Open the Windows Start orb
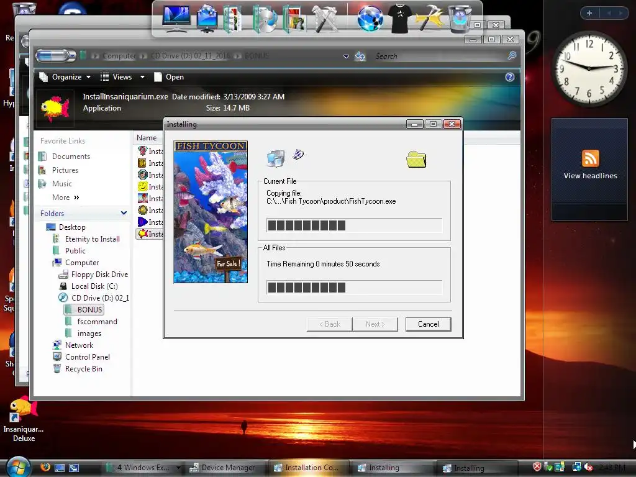The width and height of the screenshot is (636, 477). point(18,467)
